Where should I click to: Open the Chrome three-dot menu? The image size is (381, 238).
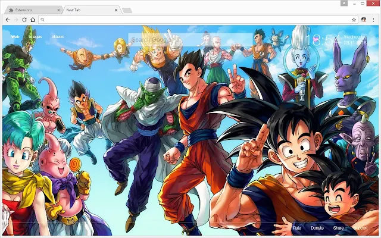click(x=373, y=20)
